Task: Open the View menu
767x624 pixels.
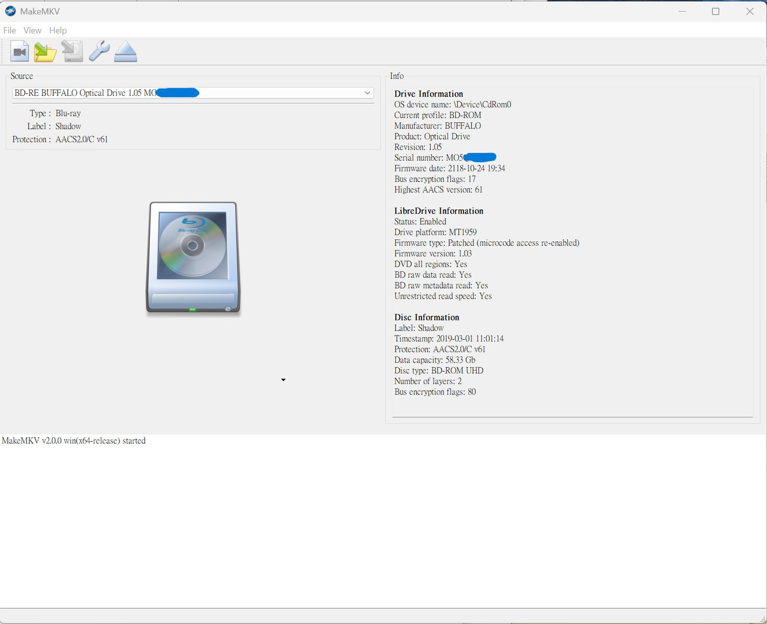Action: point(32,31)
